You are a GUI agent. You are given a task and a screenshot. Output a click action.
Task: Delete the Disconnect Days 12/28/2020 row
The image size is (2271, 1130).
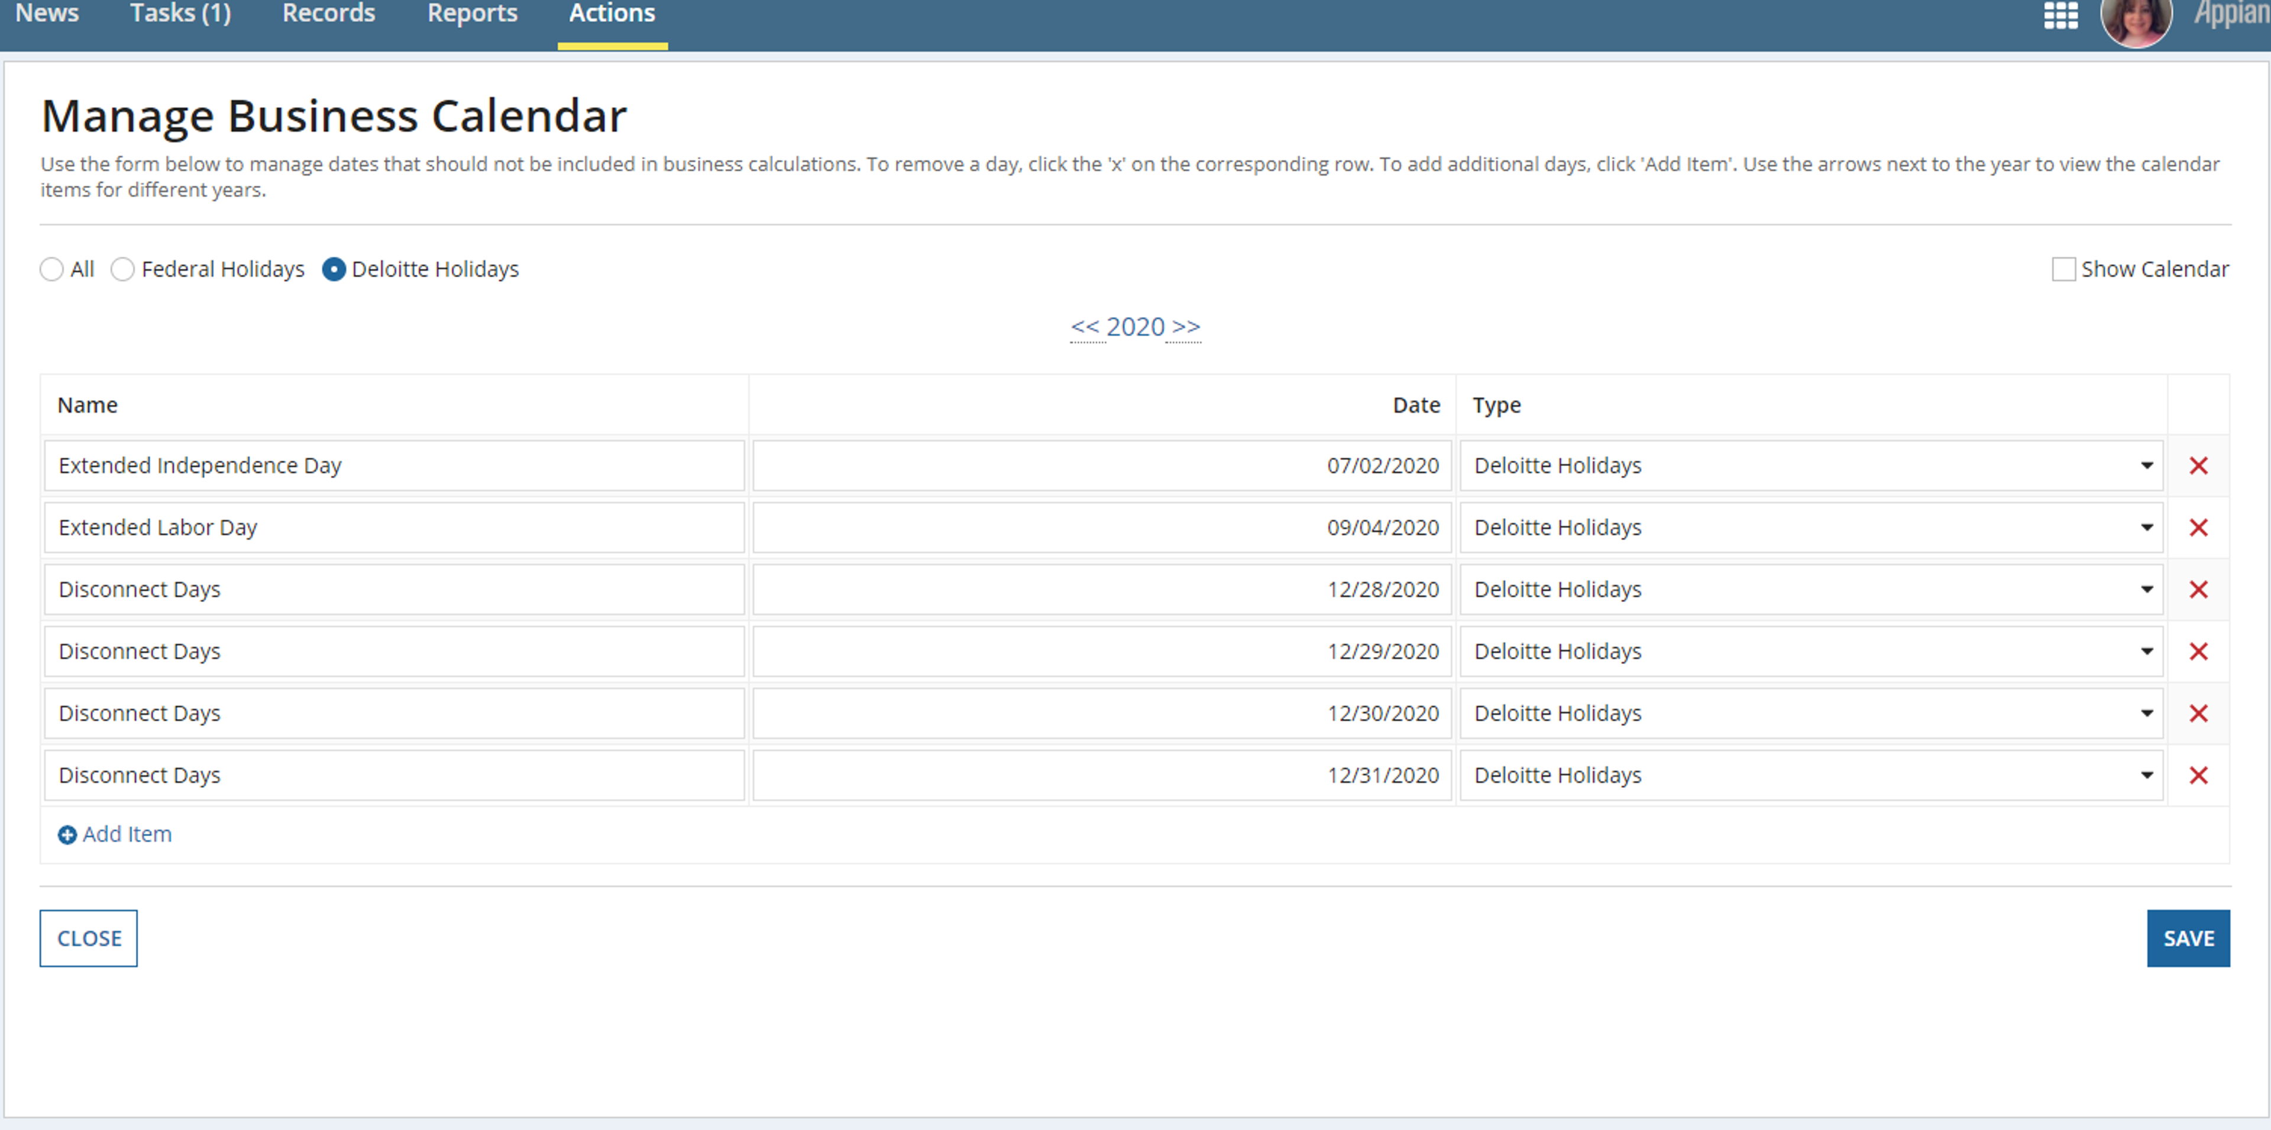[2199, 589]
